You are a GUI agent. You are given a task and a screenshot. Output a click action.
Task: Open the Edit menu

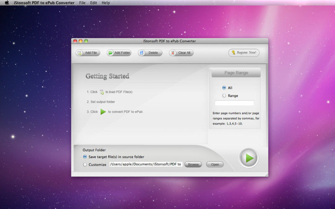pos(93,3)
